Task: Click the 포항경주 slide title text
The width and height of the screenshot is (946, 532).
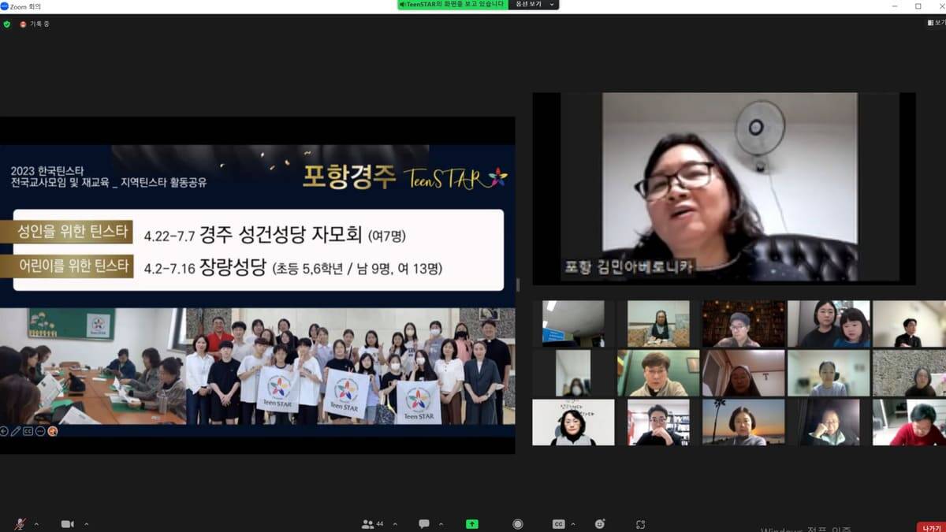Action: [348, 177]
